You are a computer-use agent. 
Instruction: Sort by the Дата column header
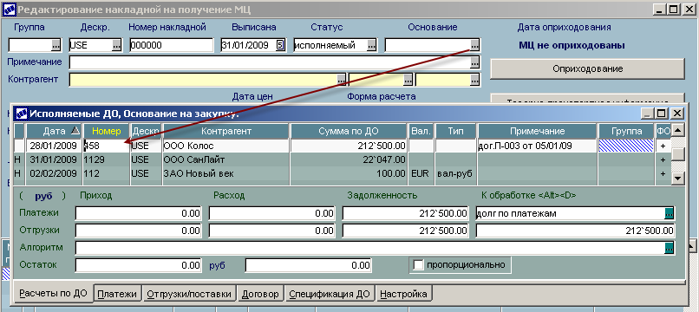click(55, 131)
